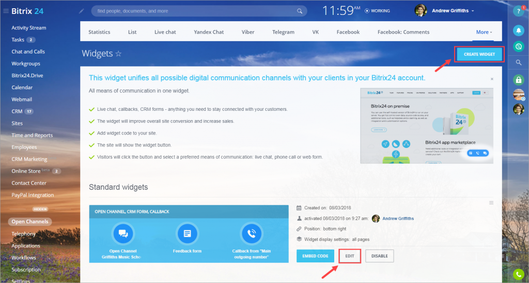Click Andrew Griffiths avatar next to activated line

376,219
